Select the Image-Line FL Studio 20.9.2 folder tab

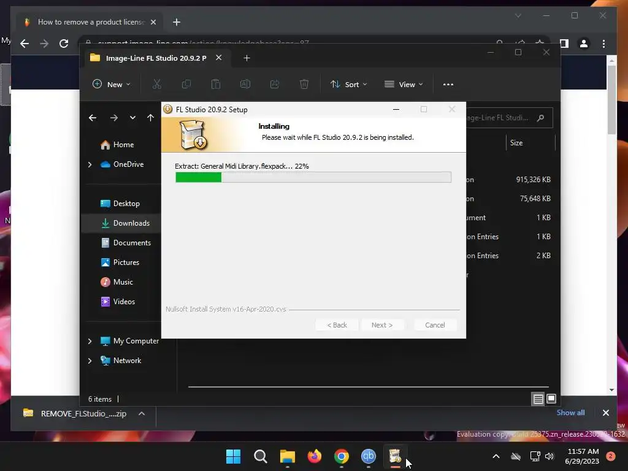click(156, 58)
